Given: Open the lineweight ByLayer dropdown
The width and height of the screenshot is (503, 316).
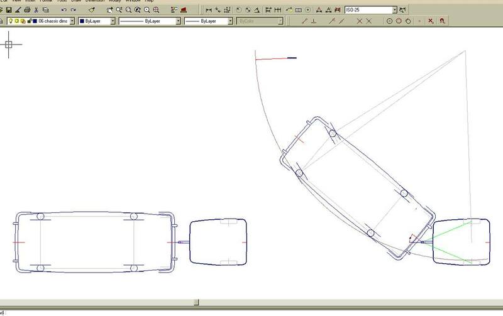Looking at the screenshot, I should (x=230, y=21).
